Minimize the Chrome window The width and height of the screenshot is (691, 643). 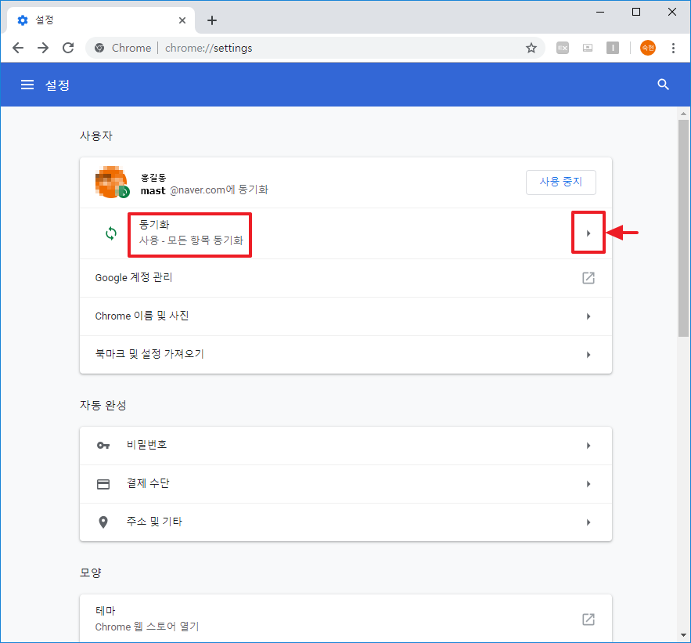pyautogui.click(x=599, y=12)
